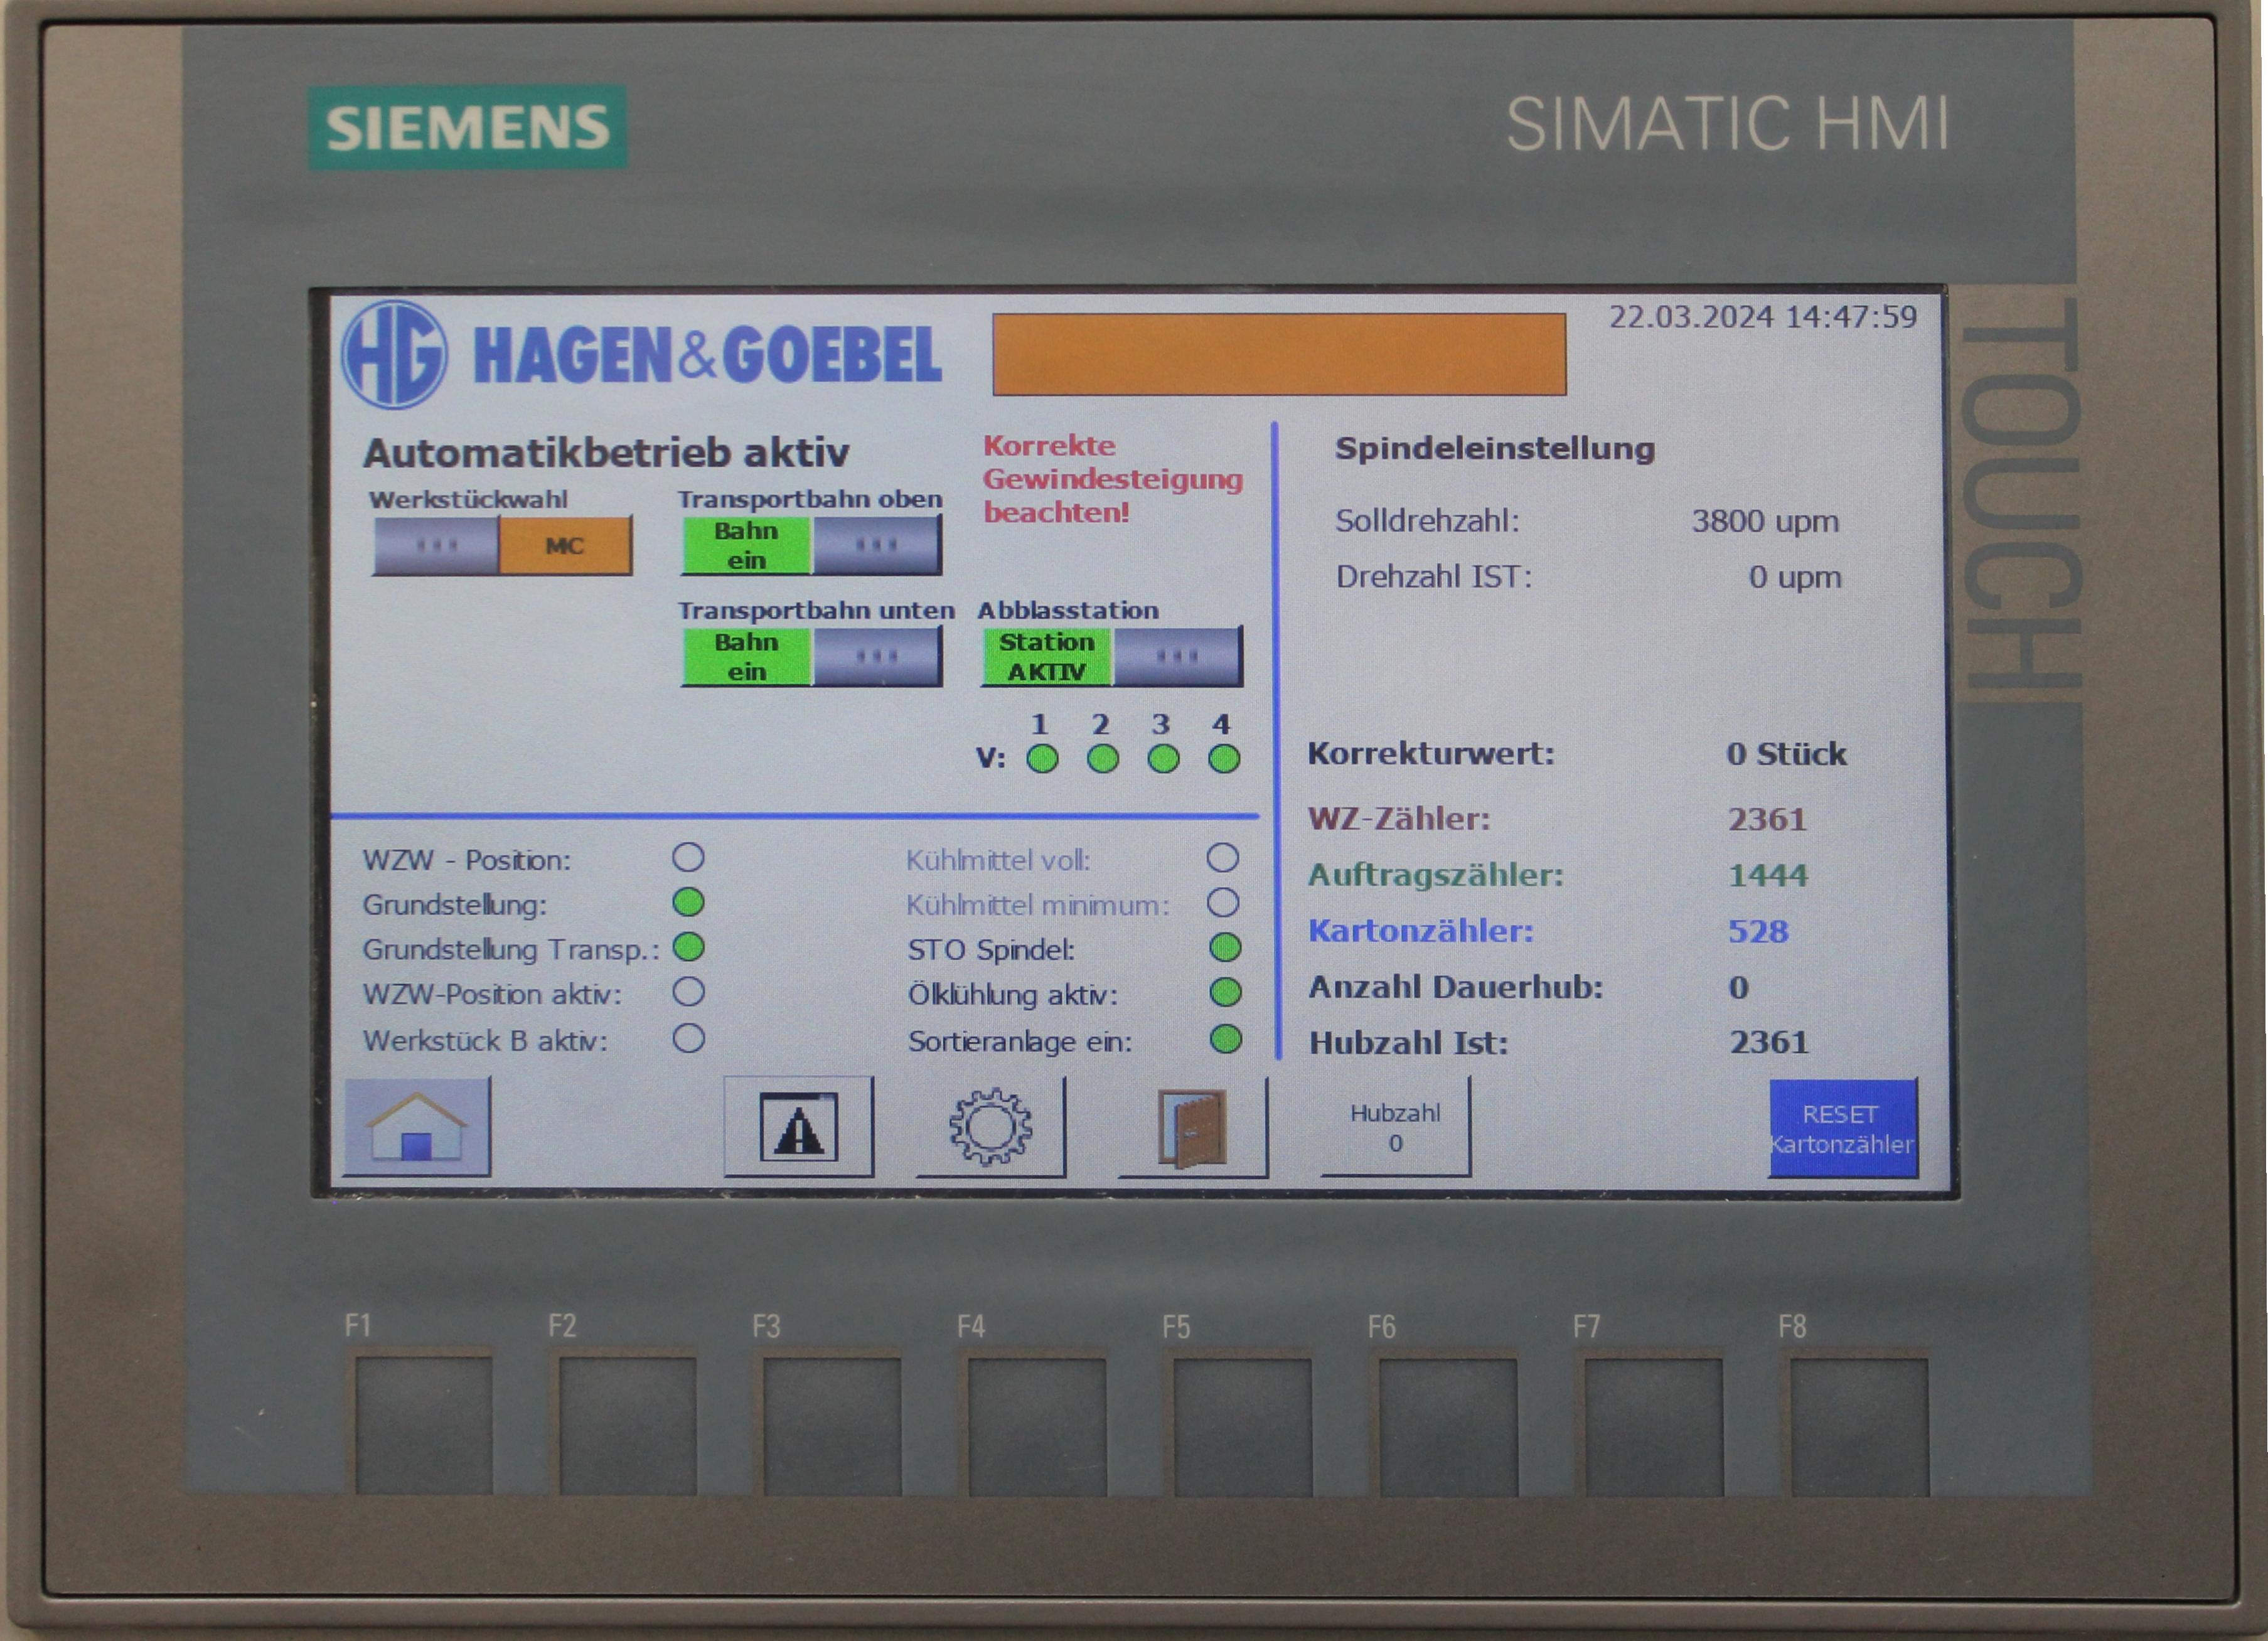Tap the Drehzahl IST 0 upm value
Viewport: 2268px width, 1641px height.
pos(1794,577)
